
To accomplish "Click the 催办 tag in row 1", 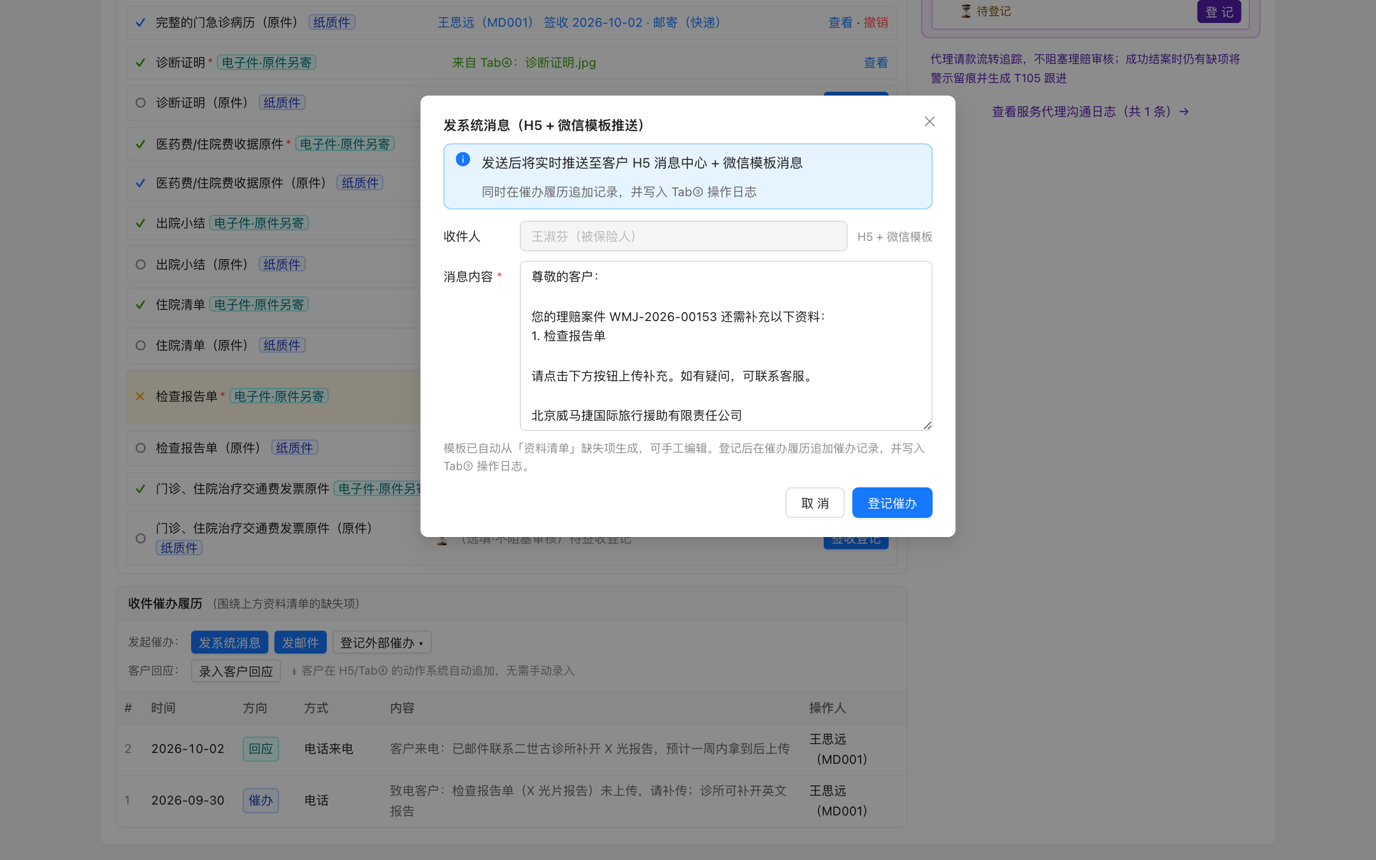I will pos(261,800).
